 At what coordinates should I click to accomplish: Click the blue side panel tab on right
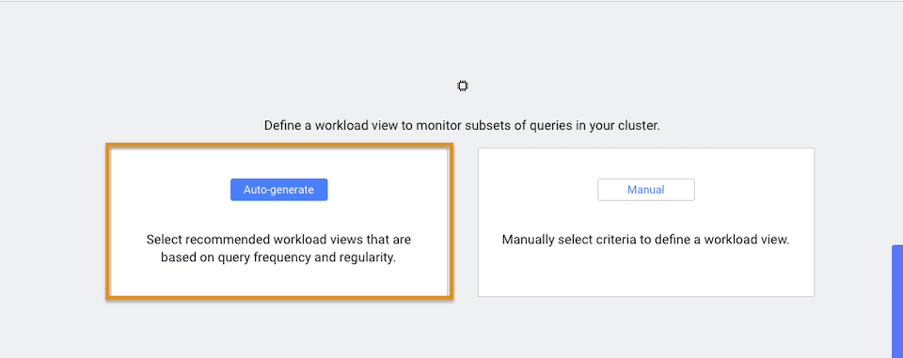coord(897,302)
